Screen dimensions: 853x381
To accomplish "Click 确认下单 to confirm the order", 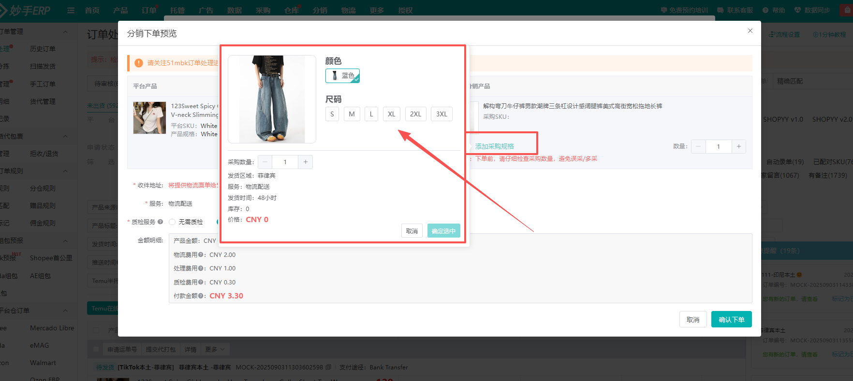I will coord(731,320).
